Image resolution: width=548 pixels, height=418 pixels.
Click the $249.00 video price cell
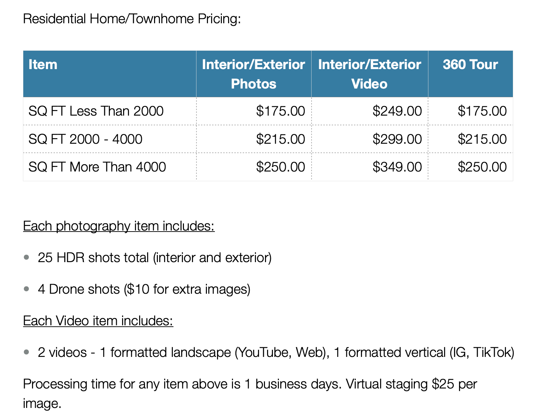click(397, 111)
